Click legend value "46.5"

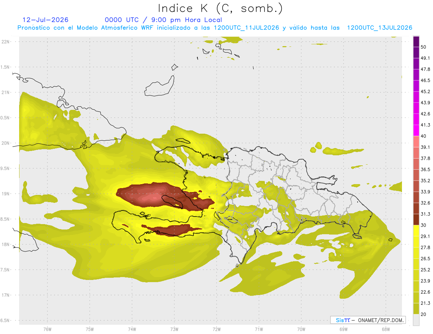point(425,80)
